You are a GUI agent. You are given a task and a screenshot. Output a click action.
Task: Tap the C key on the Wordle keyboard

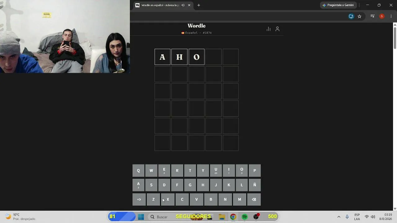coord(182,199)
